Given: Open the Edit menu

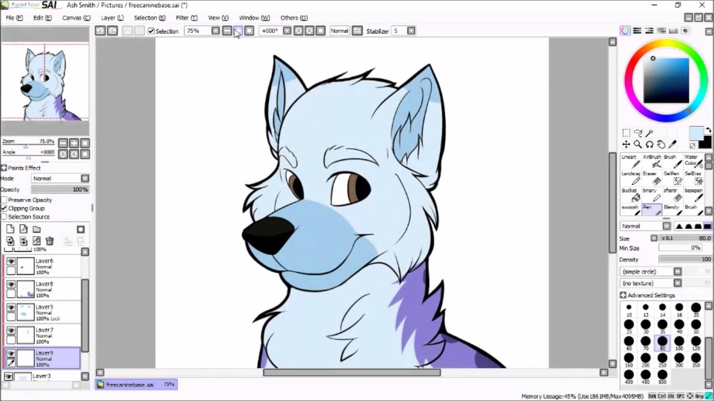Looking at the screenshot, I should pyautogui.click(x=42, y=18).
